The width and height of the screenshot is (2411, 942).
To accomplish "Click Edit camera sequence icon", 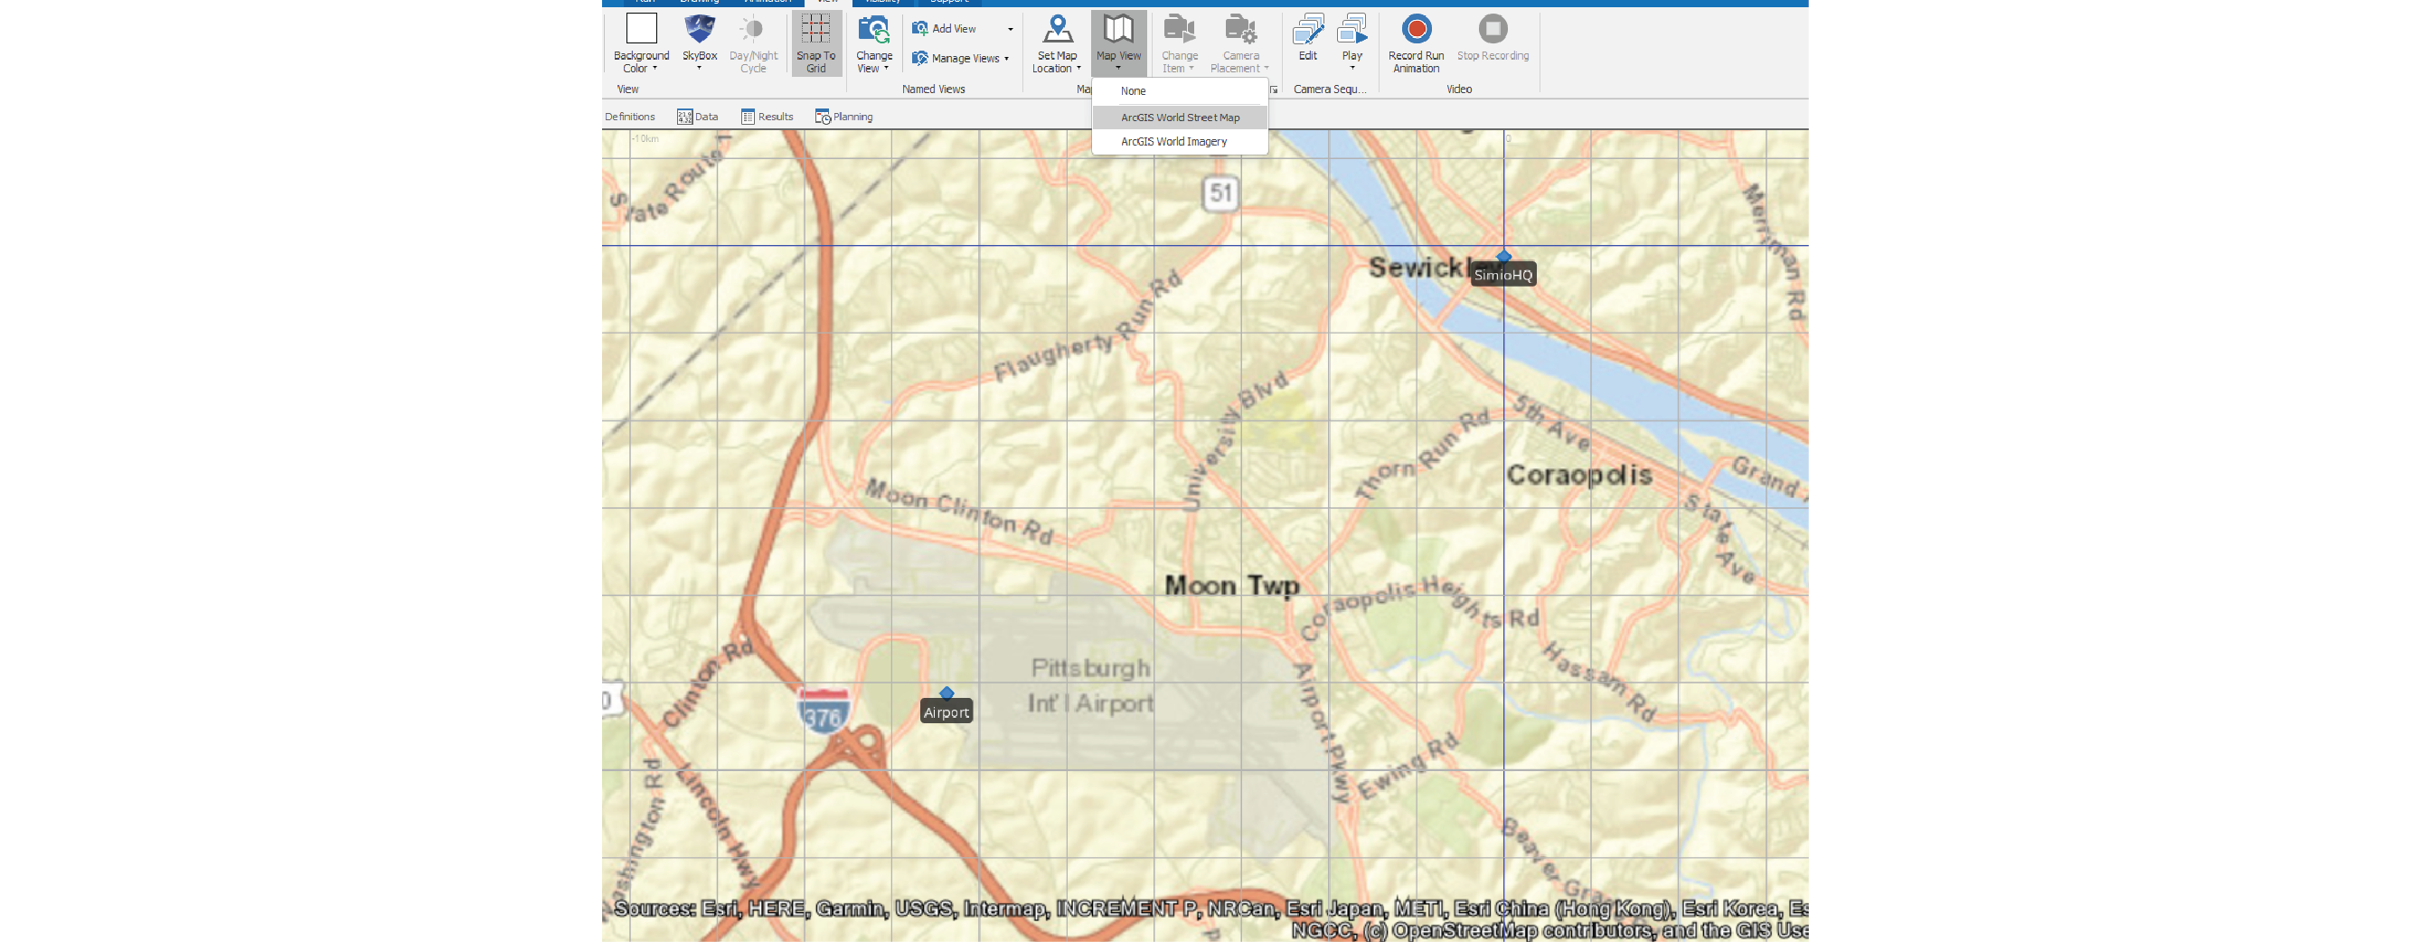I will pos(1307,30).
